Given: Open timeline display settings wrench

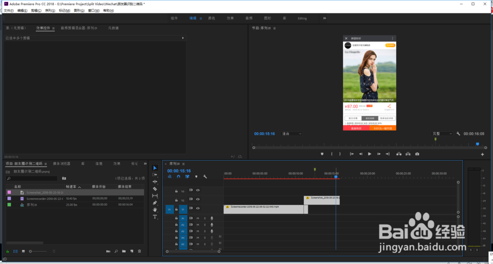Looking at the screenshot, I should point(205,176).
